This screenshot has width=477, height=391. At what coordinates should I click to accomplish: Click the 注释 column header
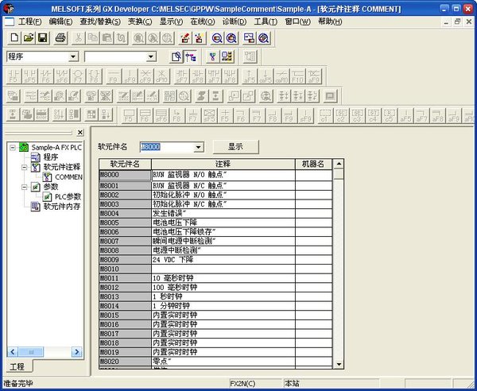point(223,165)
